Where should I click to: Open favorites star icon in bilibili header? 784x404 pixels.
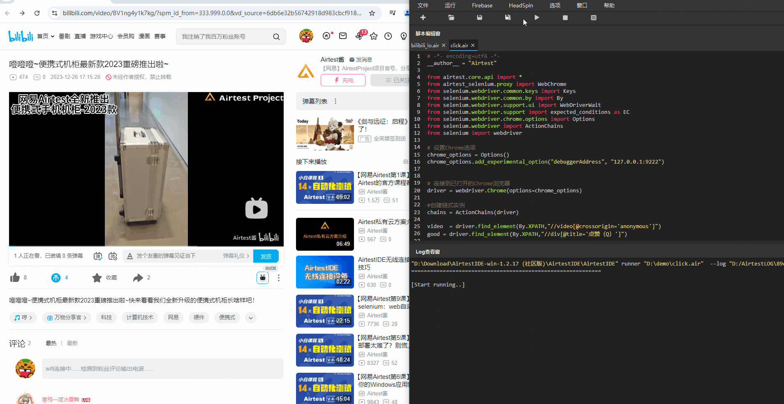[x=374, y=36]
